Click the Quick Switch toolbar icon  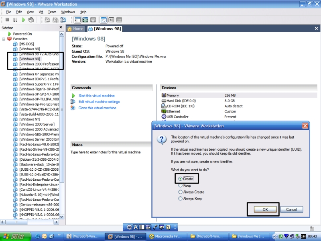93,20
